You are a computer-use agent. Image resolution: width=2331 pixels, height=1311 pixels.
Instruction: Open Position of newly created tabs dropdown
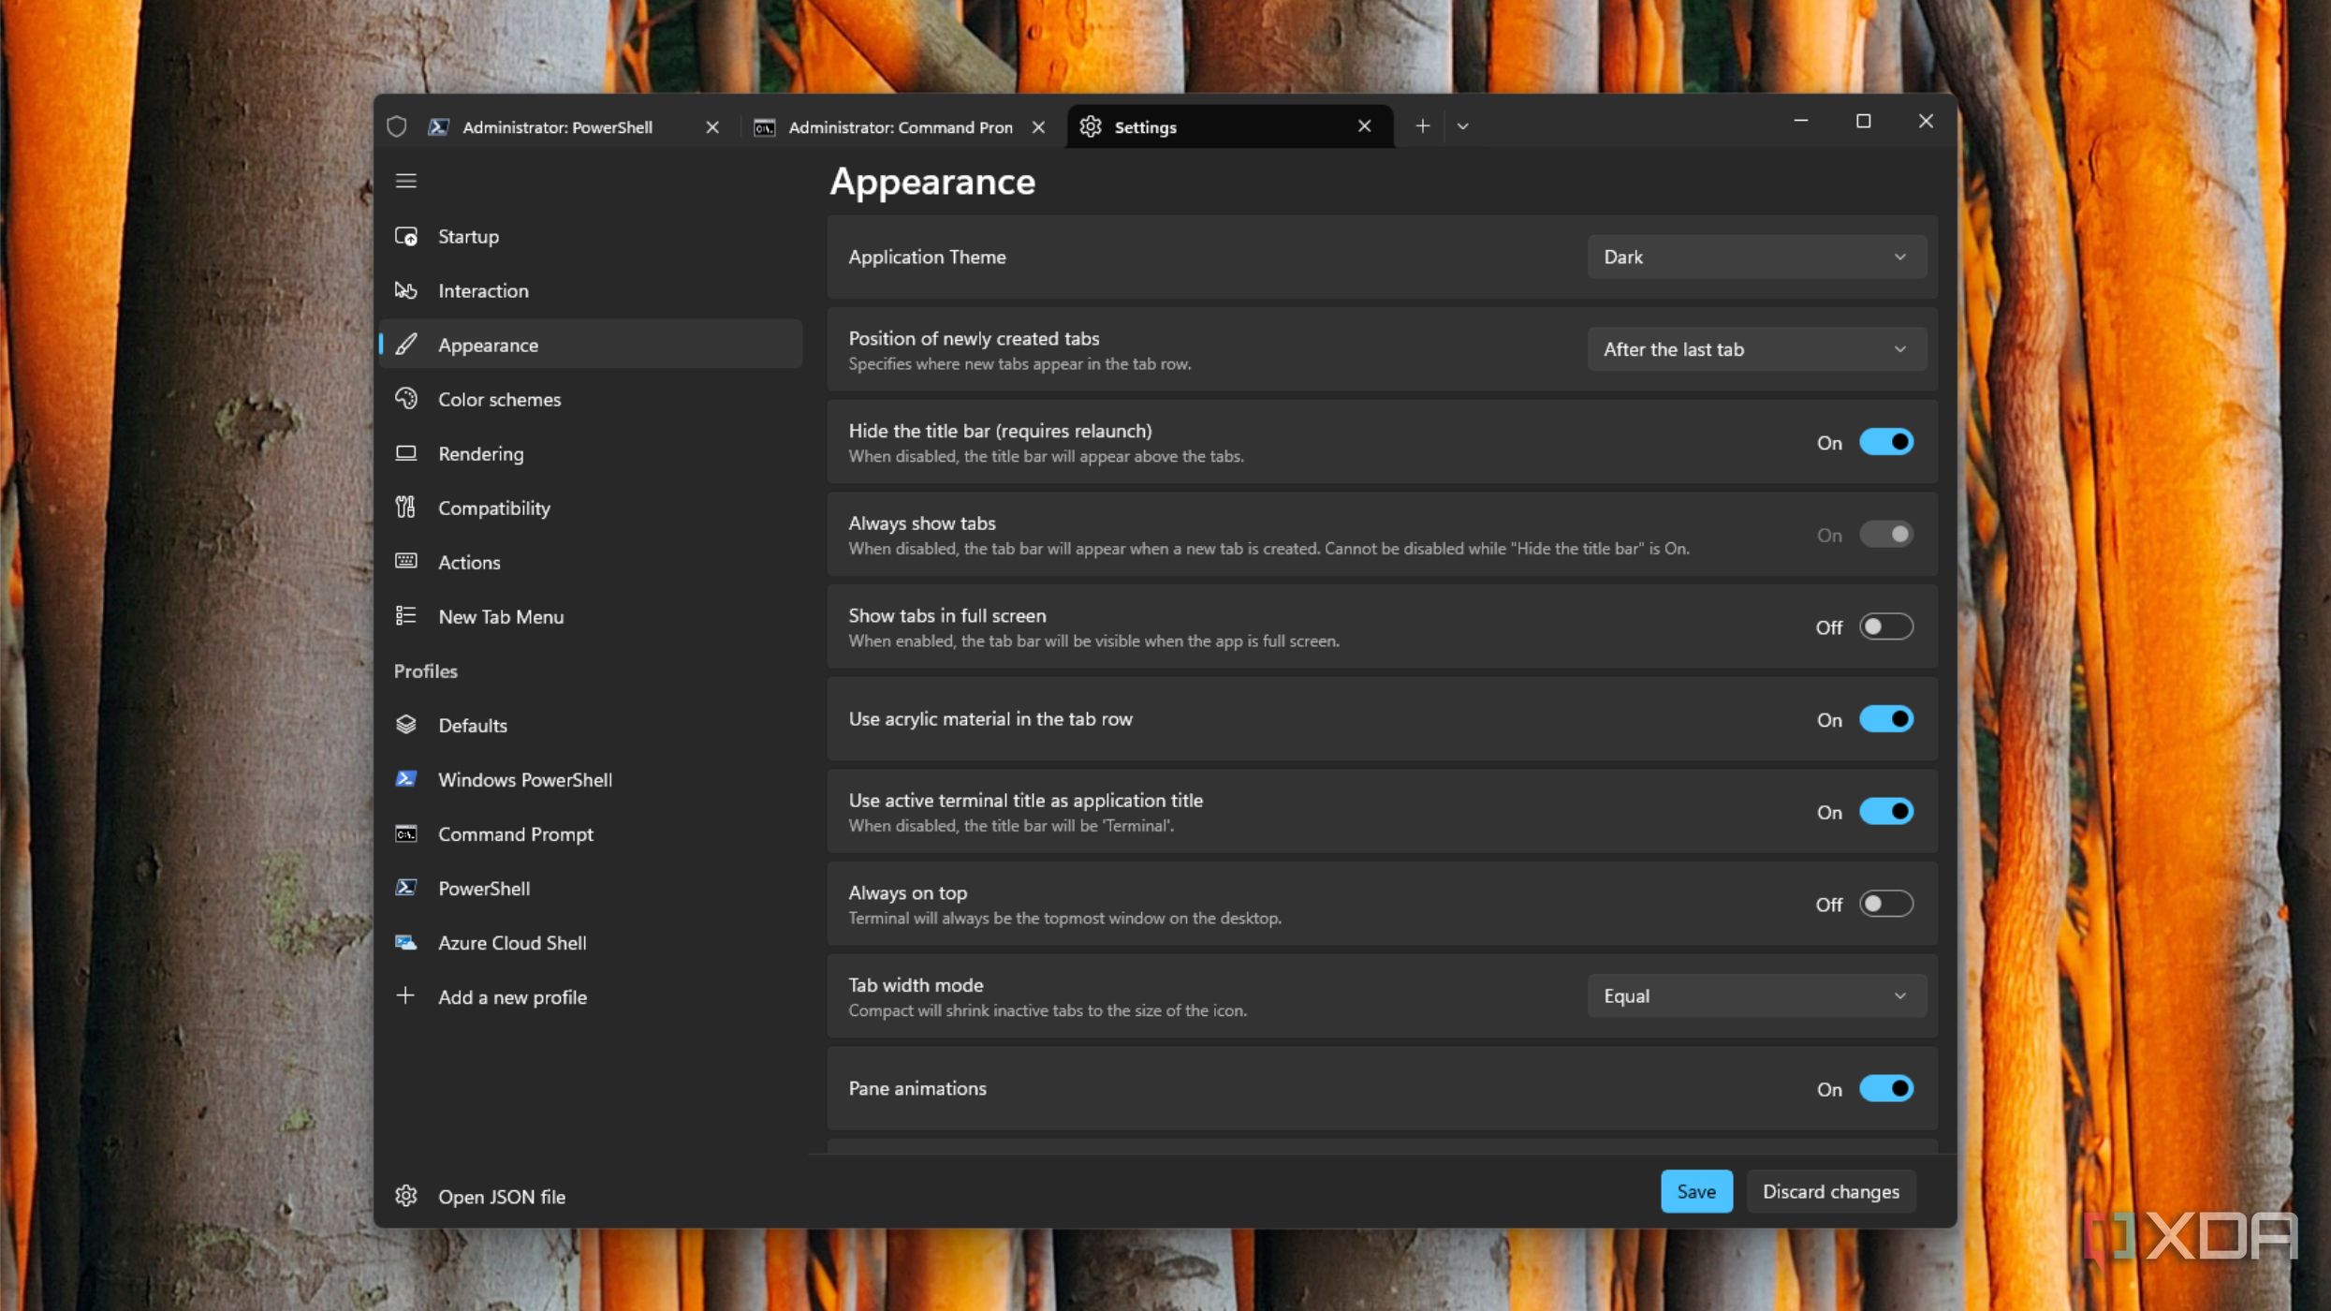[1757, 349]
